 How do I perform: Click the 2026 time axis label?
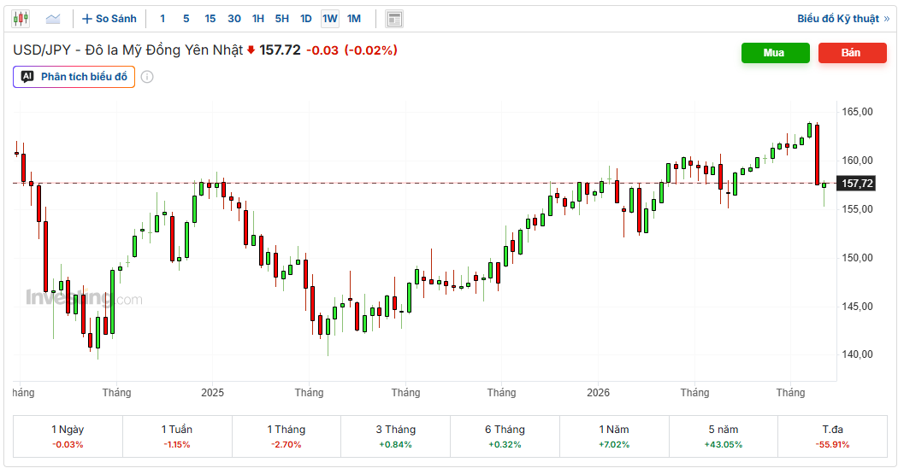tap(598, 393)
